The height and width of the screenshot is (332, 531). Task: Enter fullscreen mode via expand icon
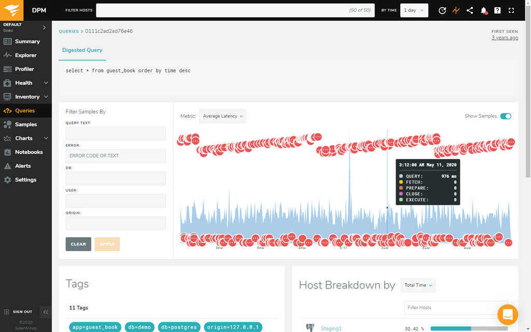(x=511, y=10)
